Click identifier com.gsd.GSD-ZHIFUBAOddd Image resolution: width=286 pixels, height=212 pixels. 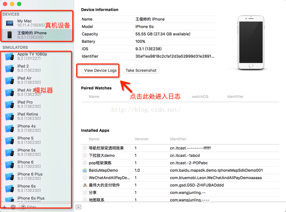coord(197,185)
